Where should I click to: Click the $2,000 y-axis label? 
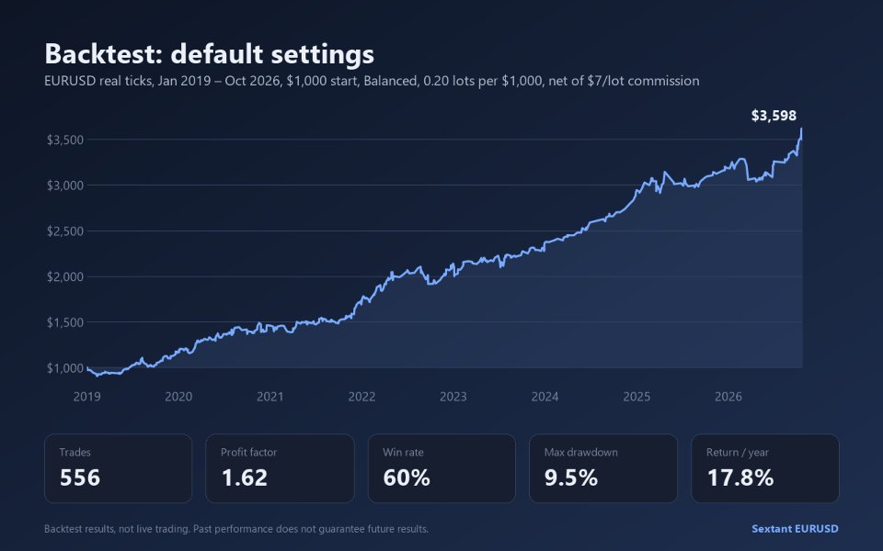pyautogui.click(x=64, y=276)
